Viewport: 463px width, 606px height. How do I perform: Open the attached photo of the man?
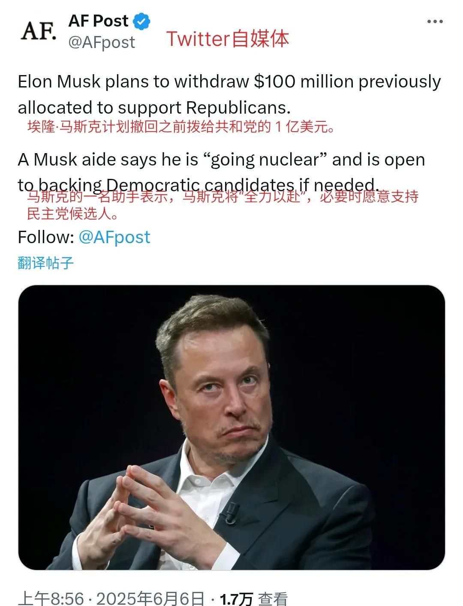(x=231, y=427)
